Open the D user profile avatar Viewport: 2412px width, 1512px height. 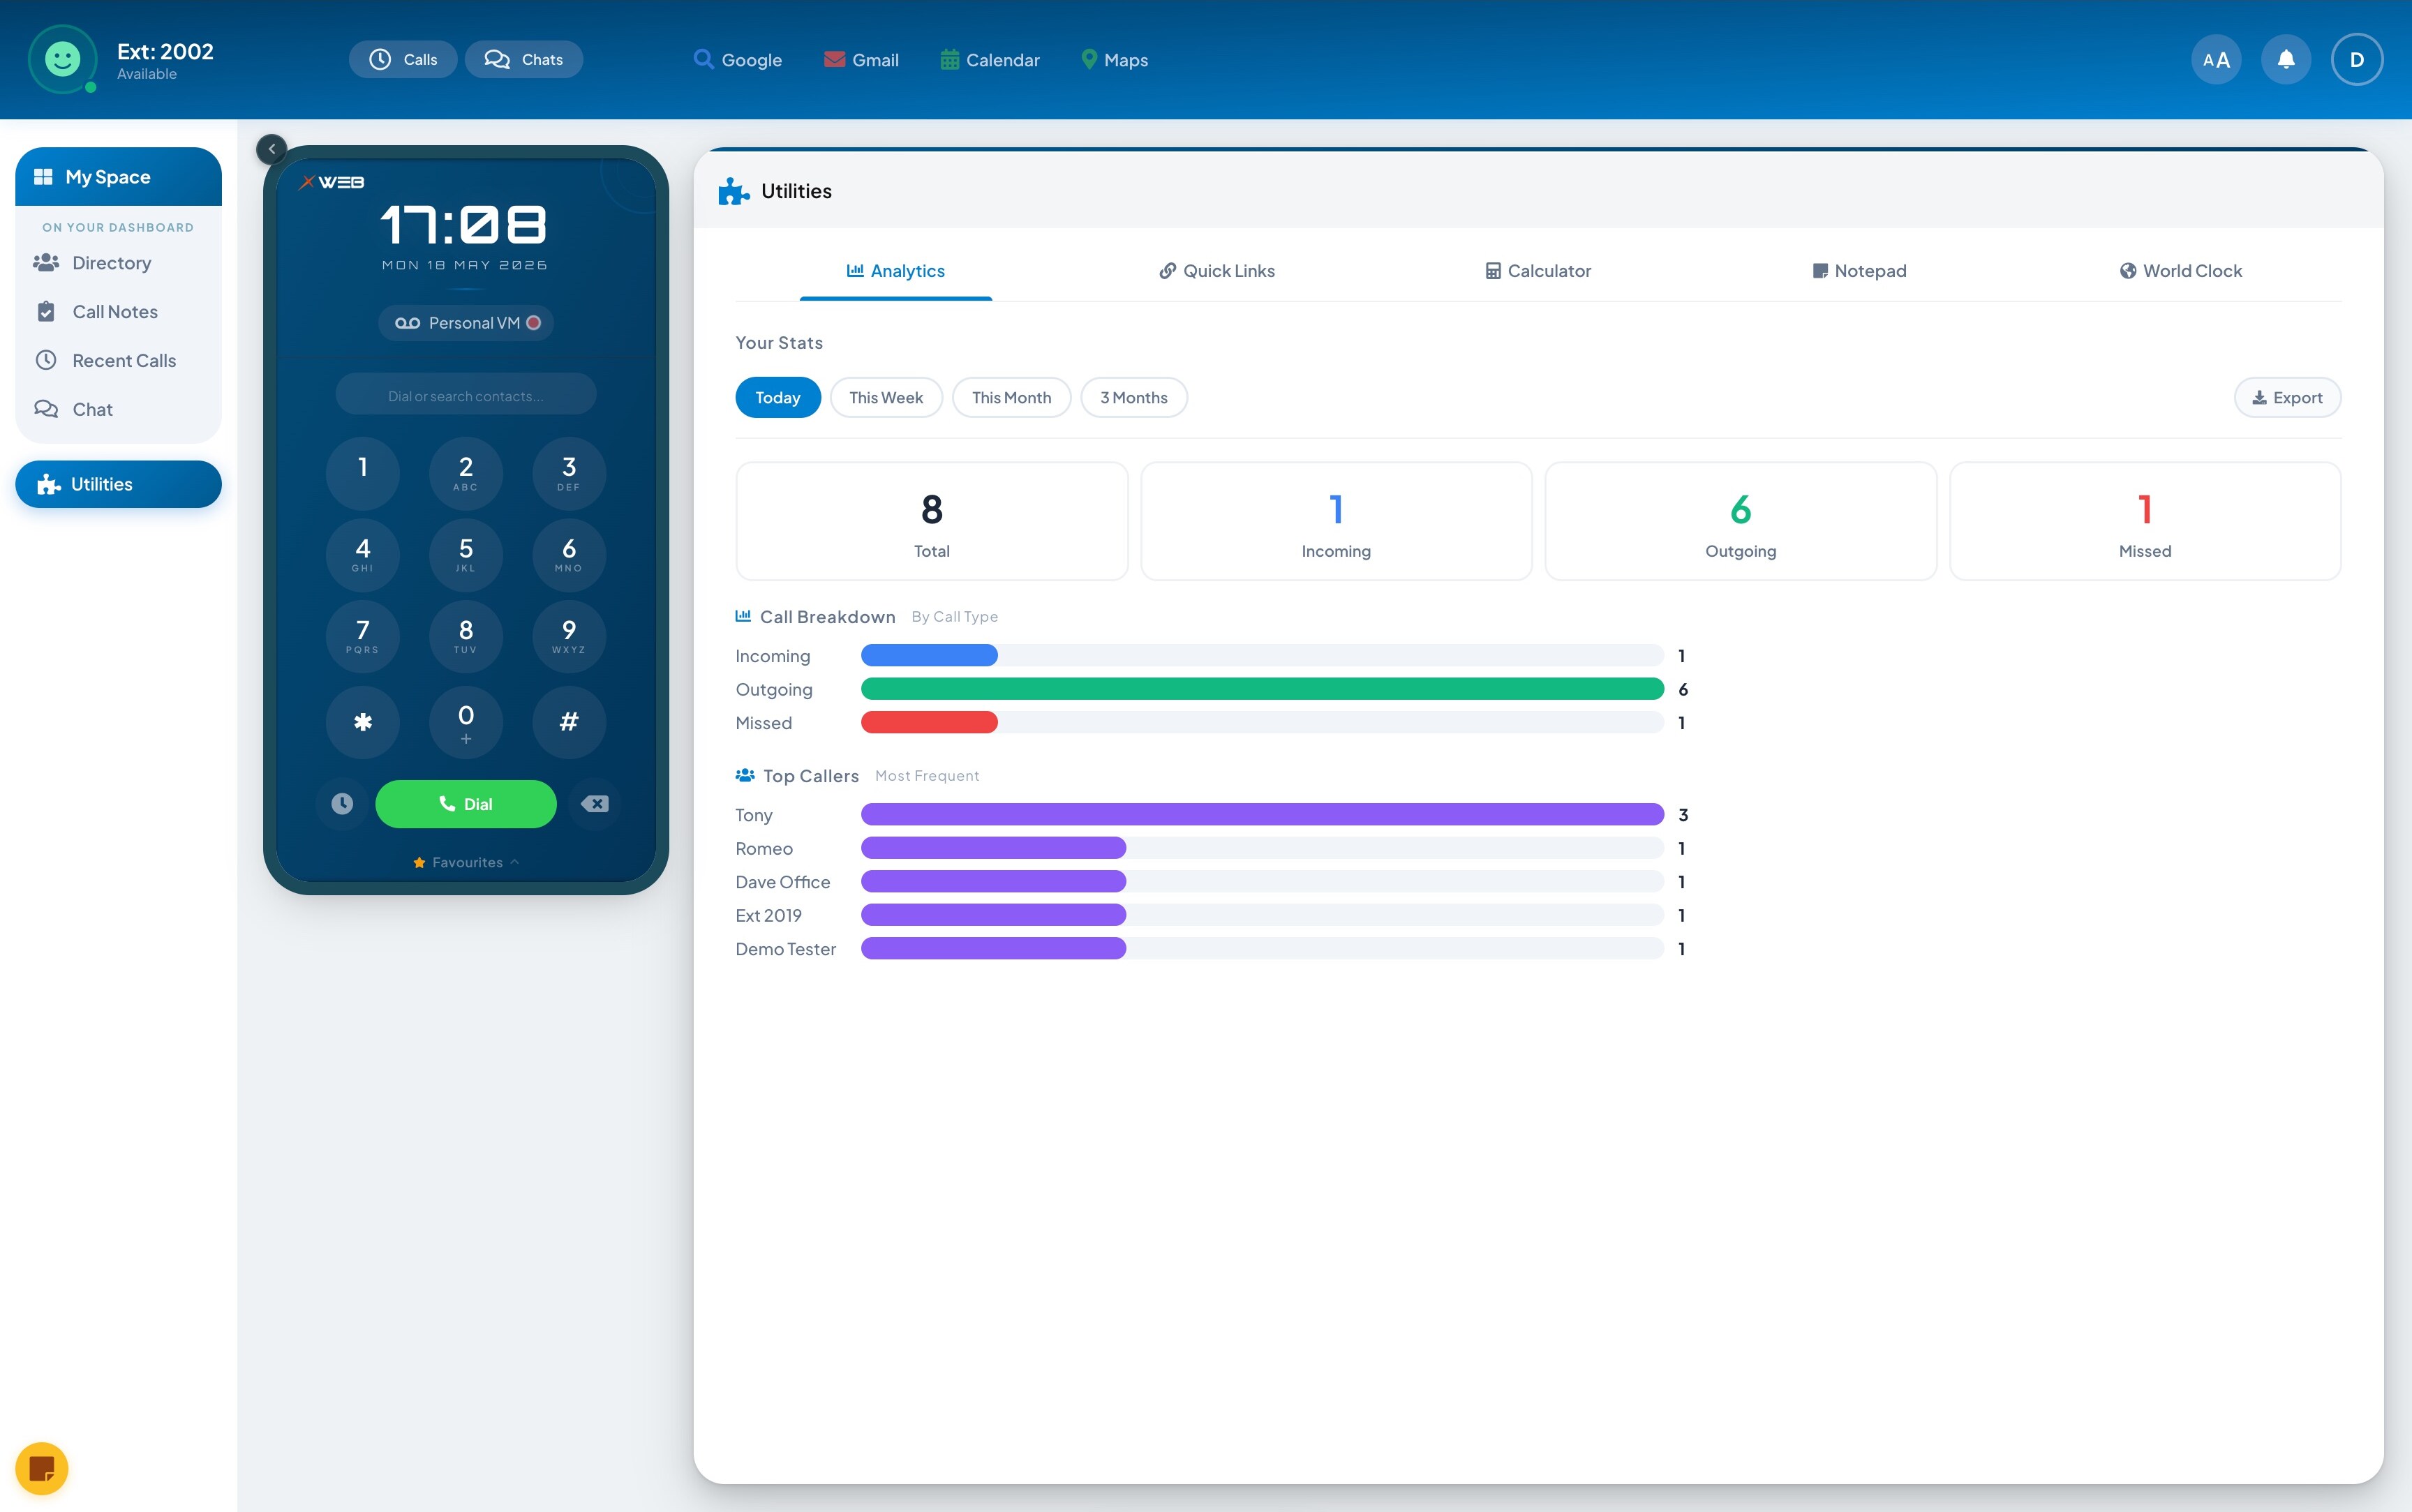pyautogui.click(x=2357, y=60)
